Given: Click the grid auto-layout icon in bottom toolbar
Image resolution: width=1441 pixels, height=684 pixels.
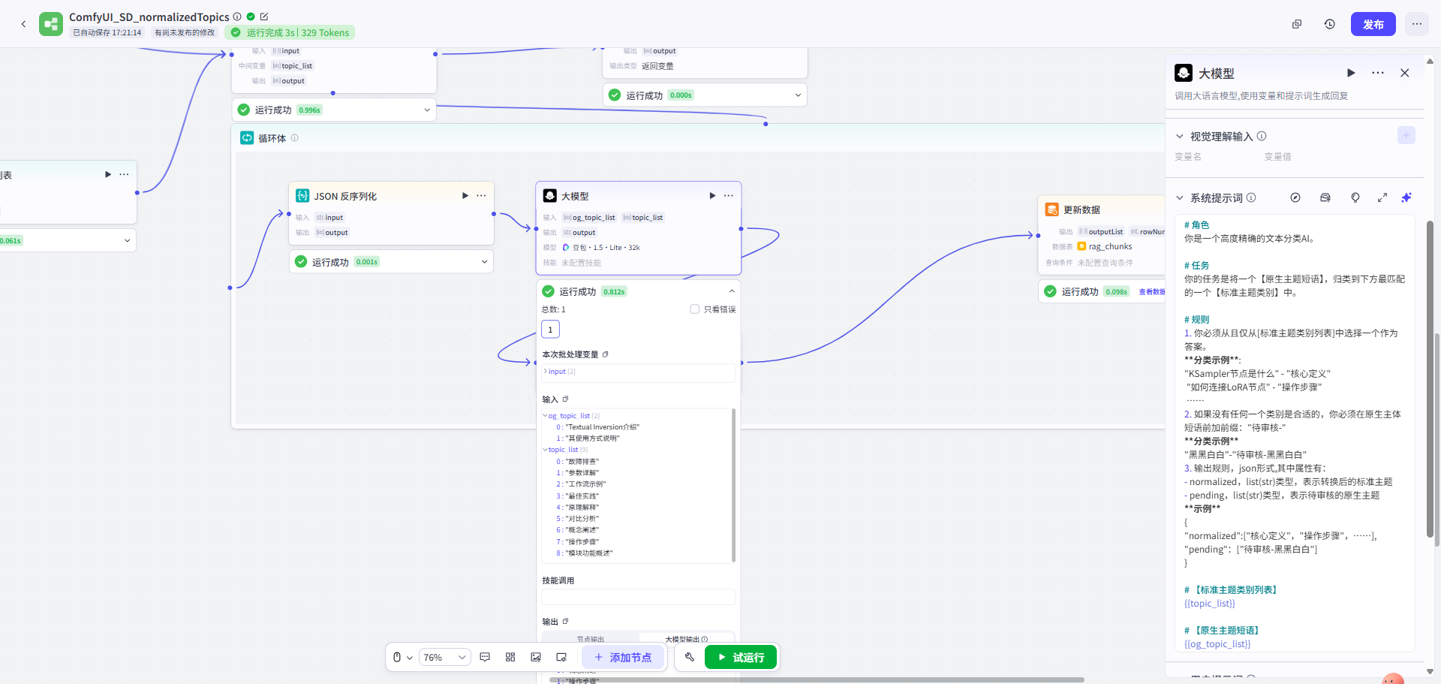Looking at the screenshot, I should pyautogui.click(x=510, y=657).
